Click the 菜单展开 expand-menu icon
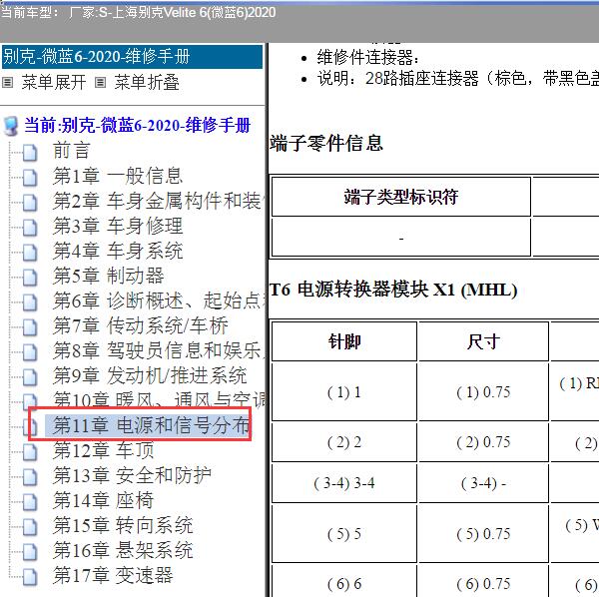Viewport: 599px width, 597px height. [x=8, y=82]
